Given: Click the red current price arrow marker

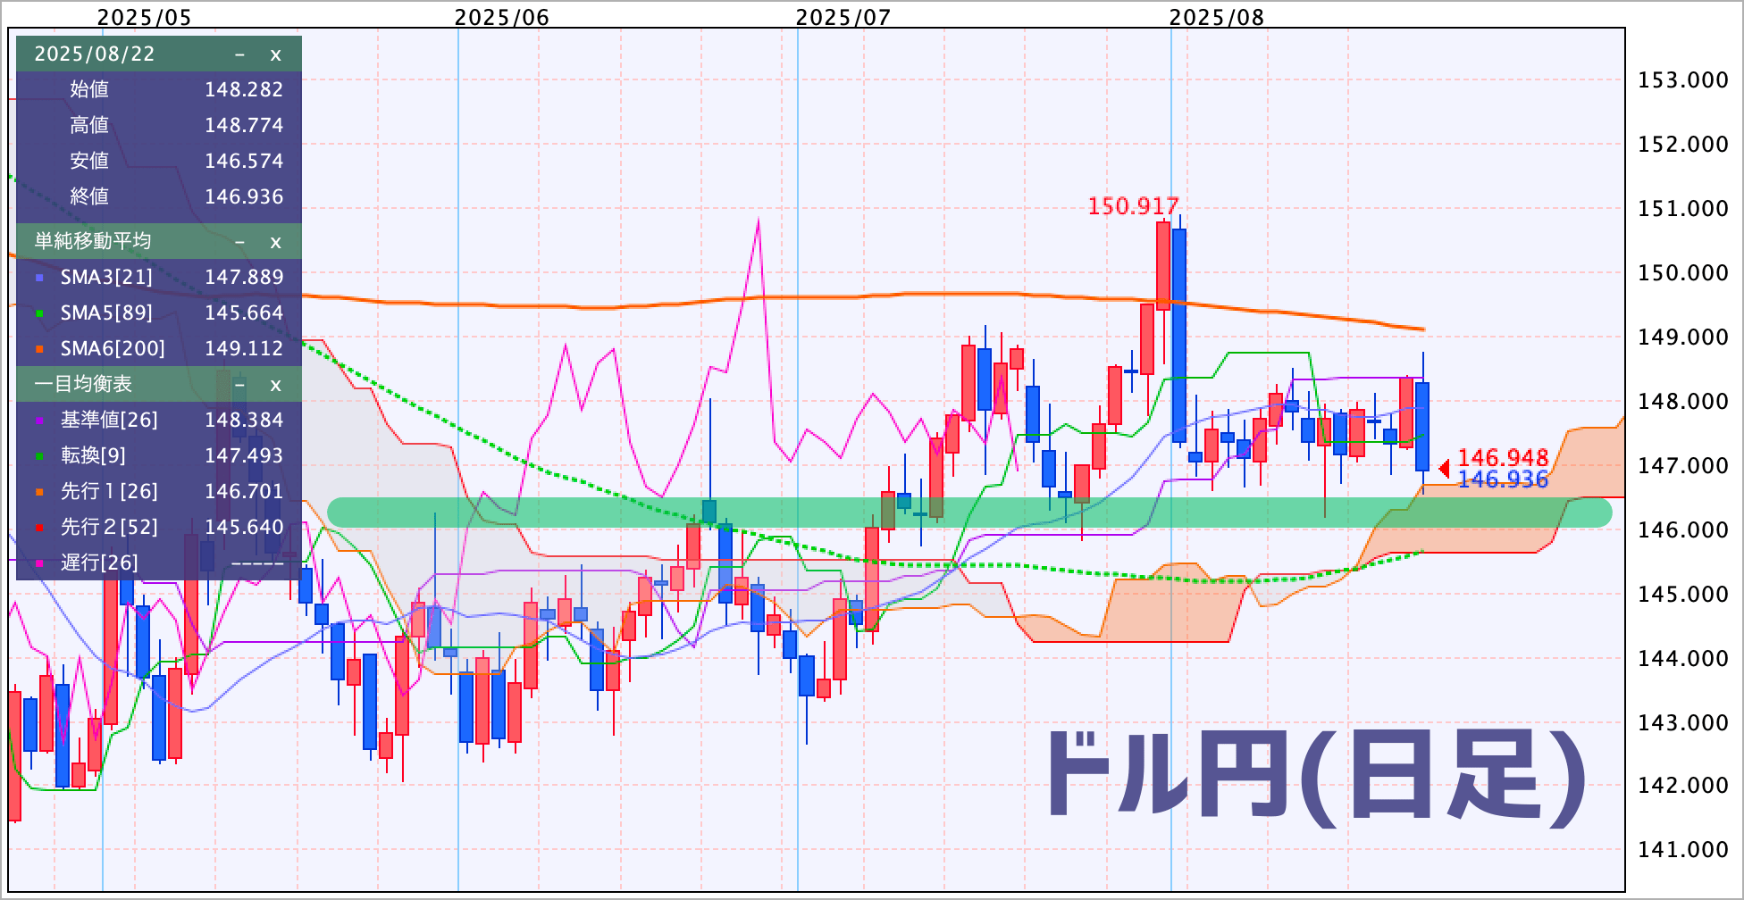Looking at the screenshot, I should pyautogui.click(x=1444, y=469).
